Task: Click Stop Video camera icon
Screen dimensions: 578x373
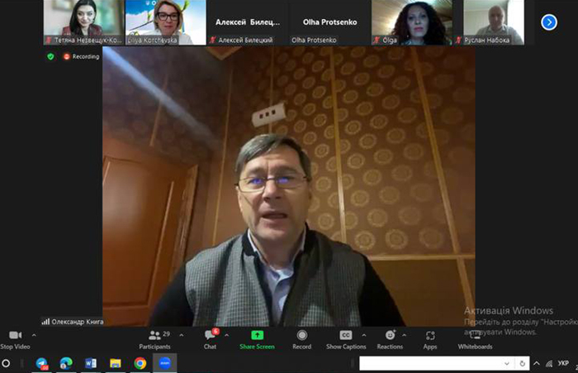Action: (x=15, y=335)
